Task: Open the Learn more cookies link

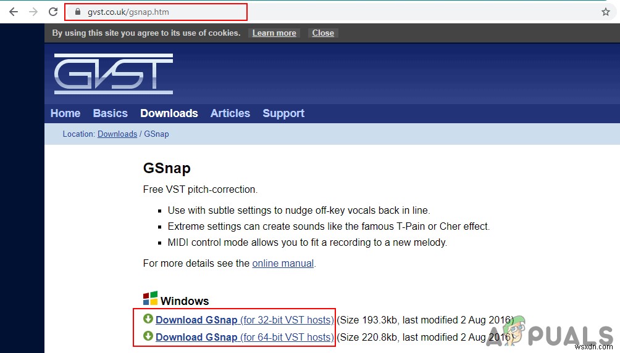Action: point(274,33)
